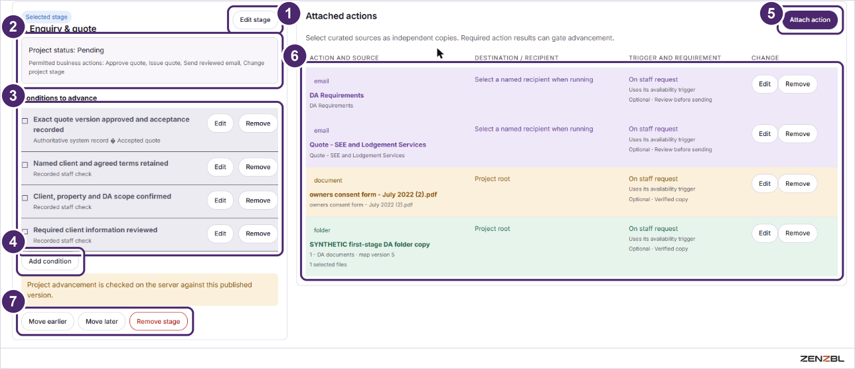The height and width of the screenshot is (369, 855).
Task: Remove the DA Requirements email action
Action: [x=798, y=84]
